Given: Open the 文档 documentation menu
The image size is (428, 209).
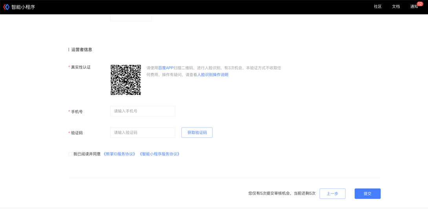Looking at the screenshot, I should (396, 7).
